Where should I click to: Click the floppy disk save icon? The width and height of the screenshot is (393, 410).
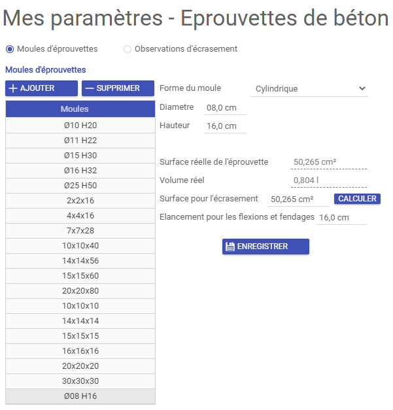[x=230, y=247]
